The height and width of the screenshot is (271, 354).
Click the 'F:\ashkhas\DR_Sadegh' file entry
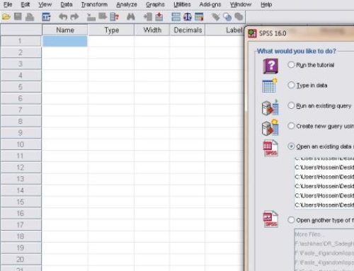pyautogui.click(x=324, y=243)
